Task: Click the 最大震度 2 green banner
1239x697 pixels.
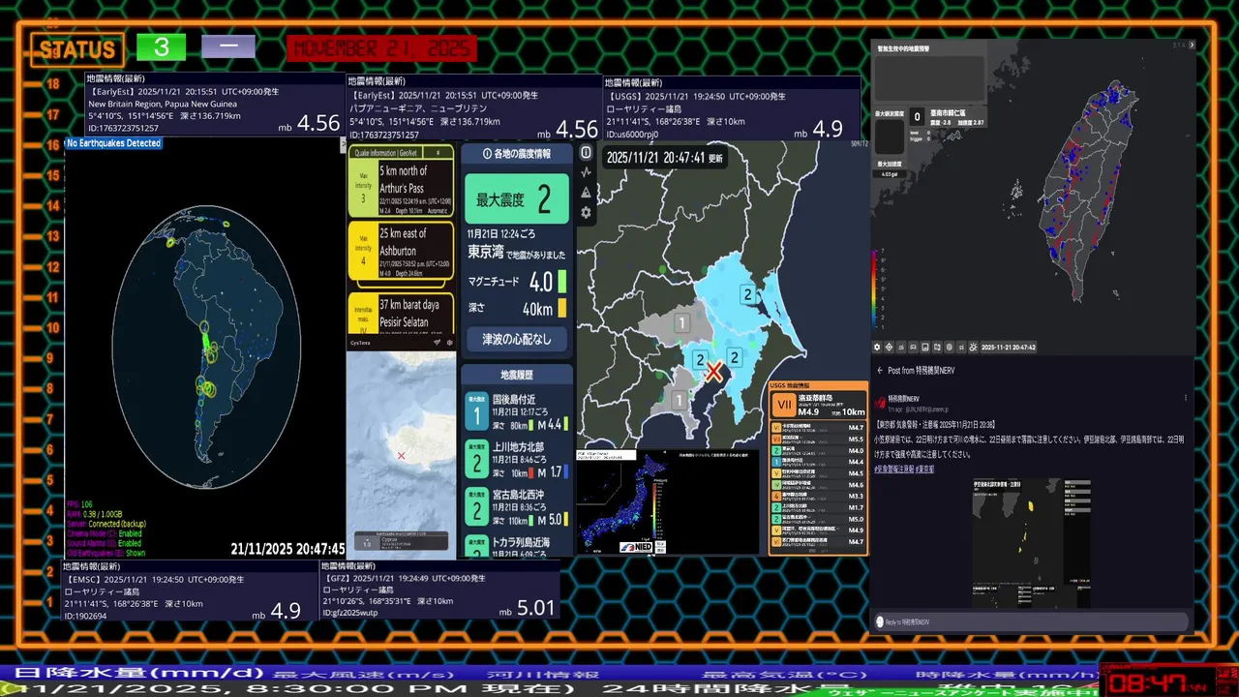Action: pyautogui.click(x=516, y=199)
